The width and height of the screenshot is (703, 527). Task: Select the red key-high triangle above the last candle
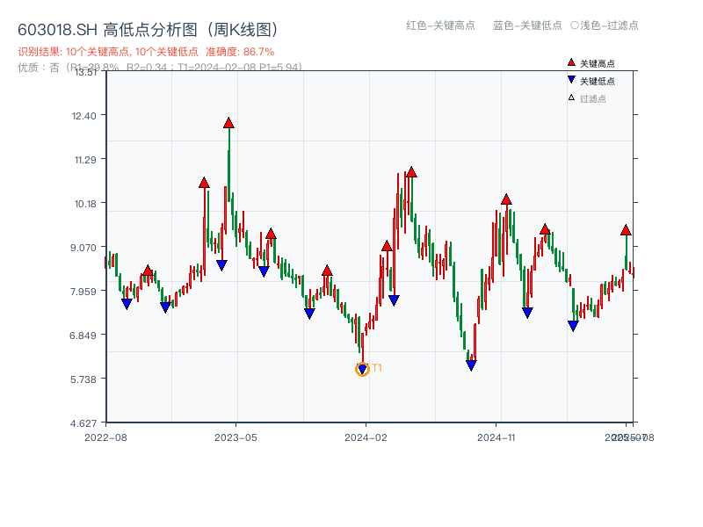(x=625, y=231)
